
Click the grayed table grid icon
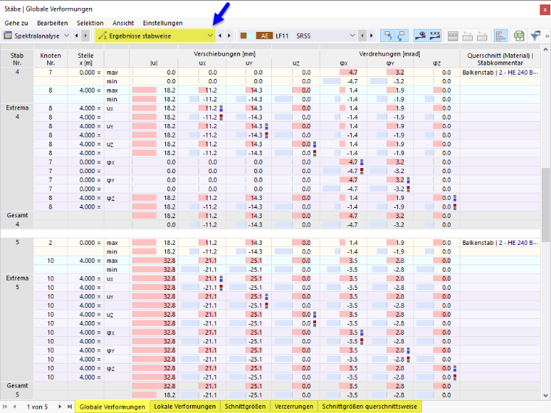pos(453,36)
